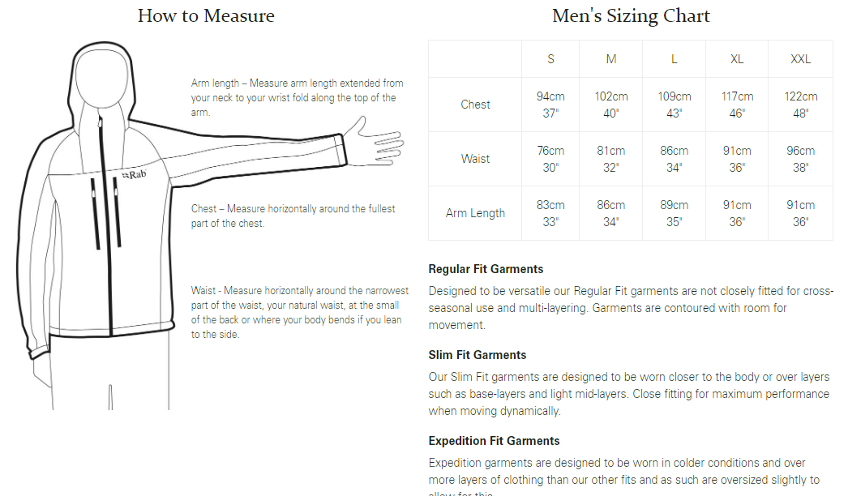Click the Chest row label

click(x=475, y=105)
